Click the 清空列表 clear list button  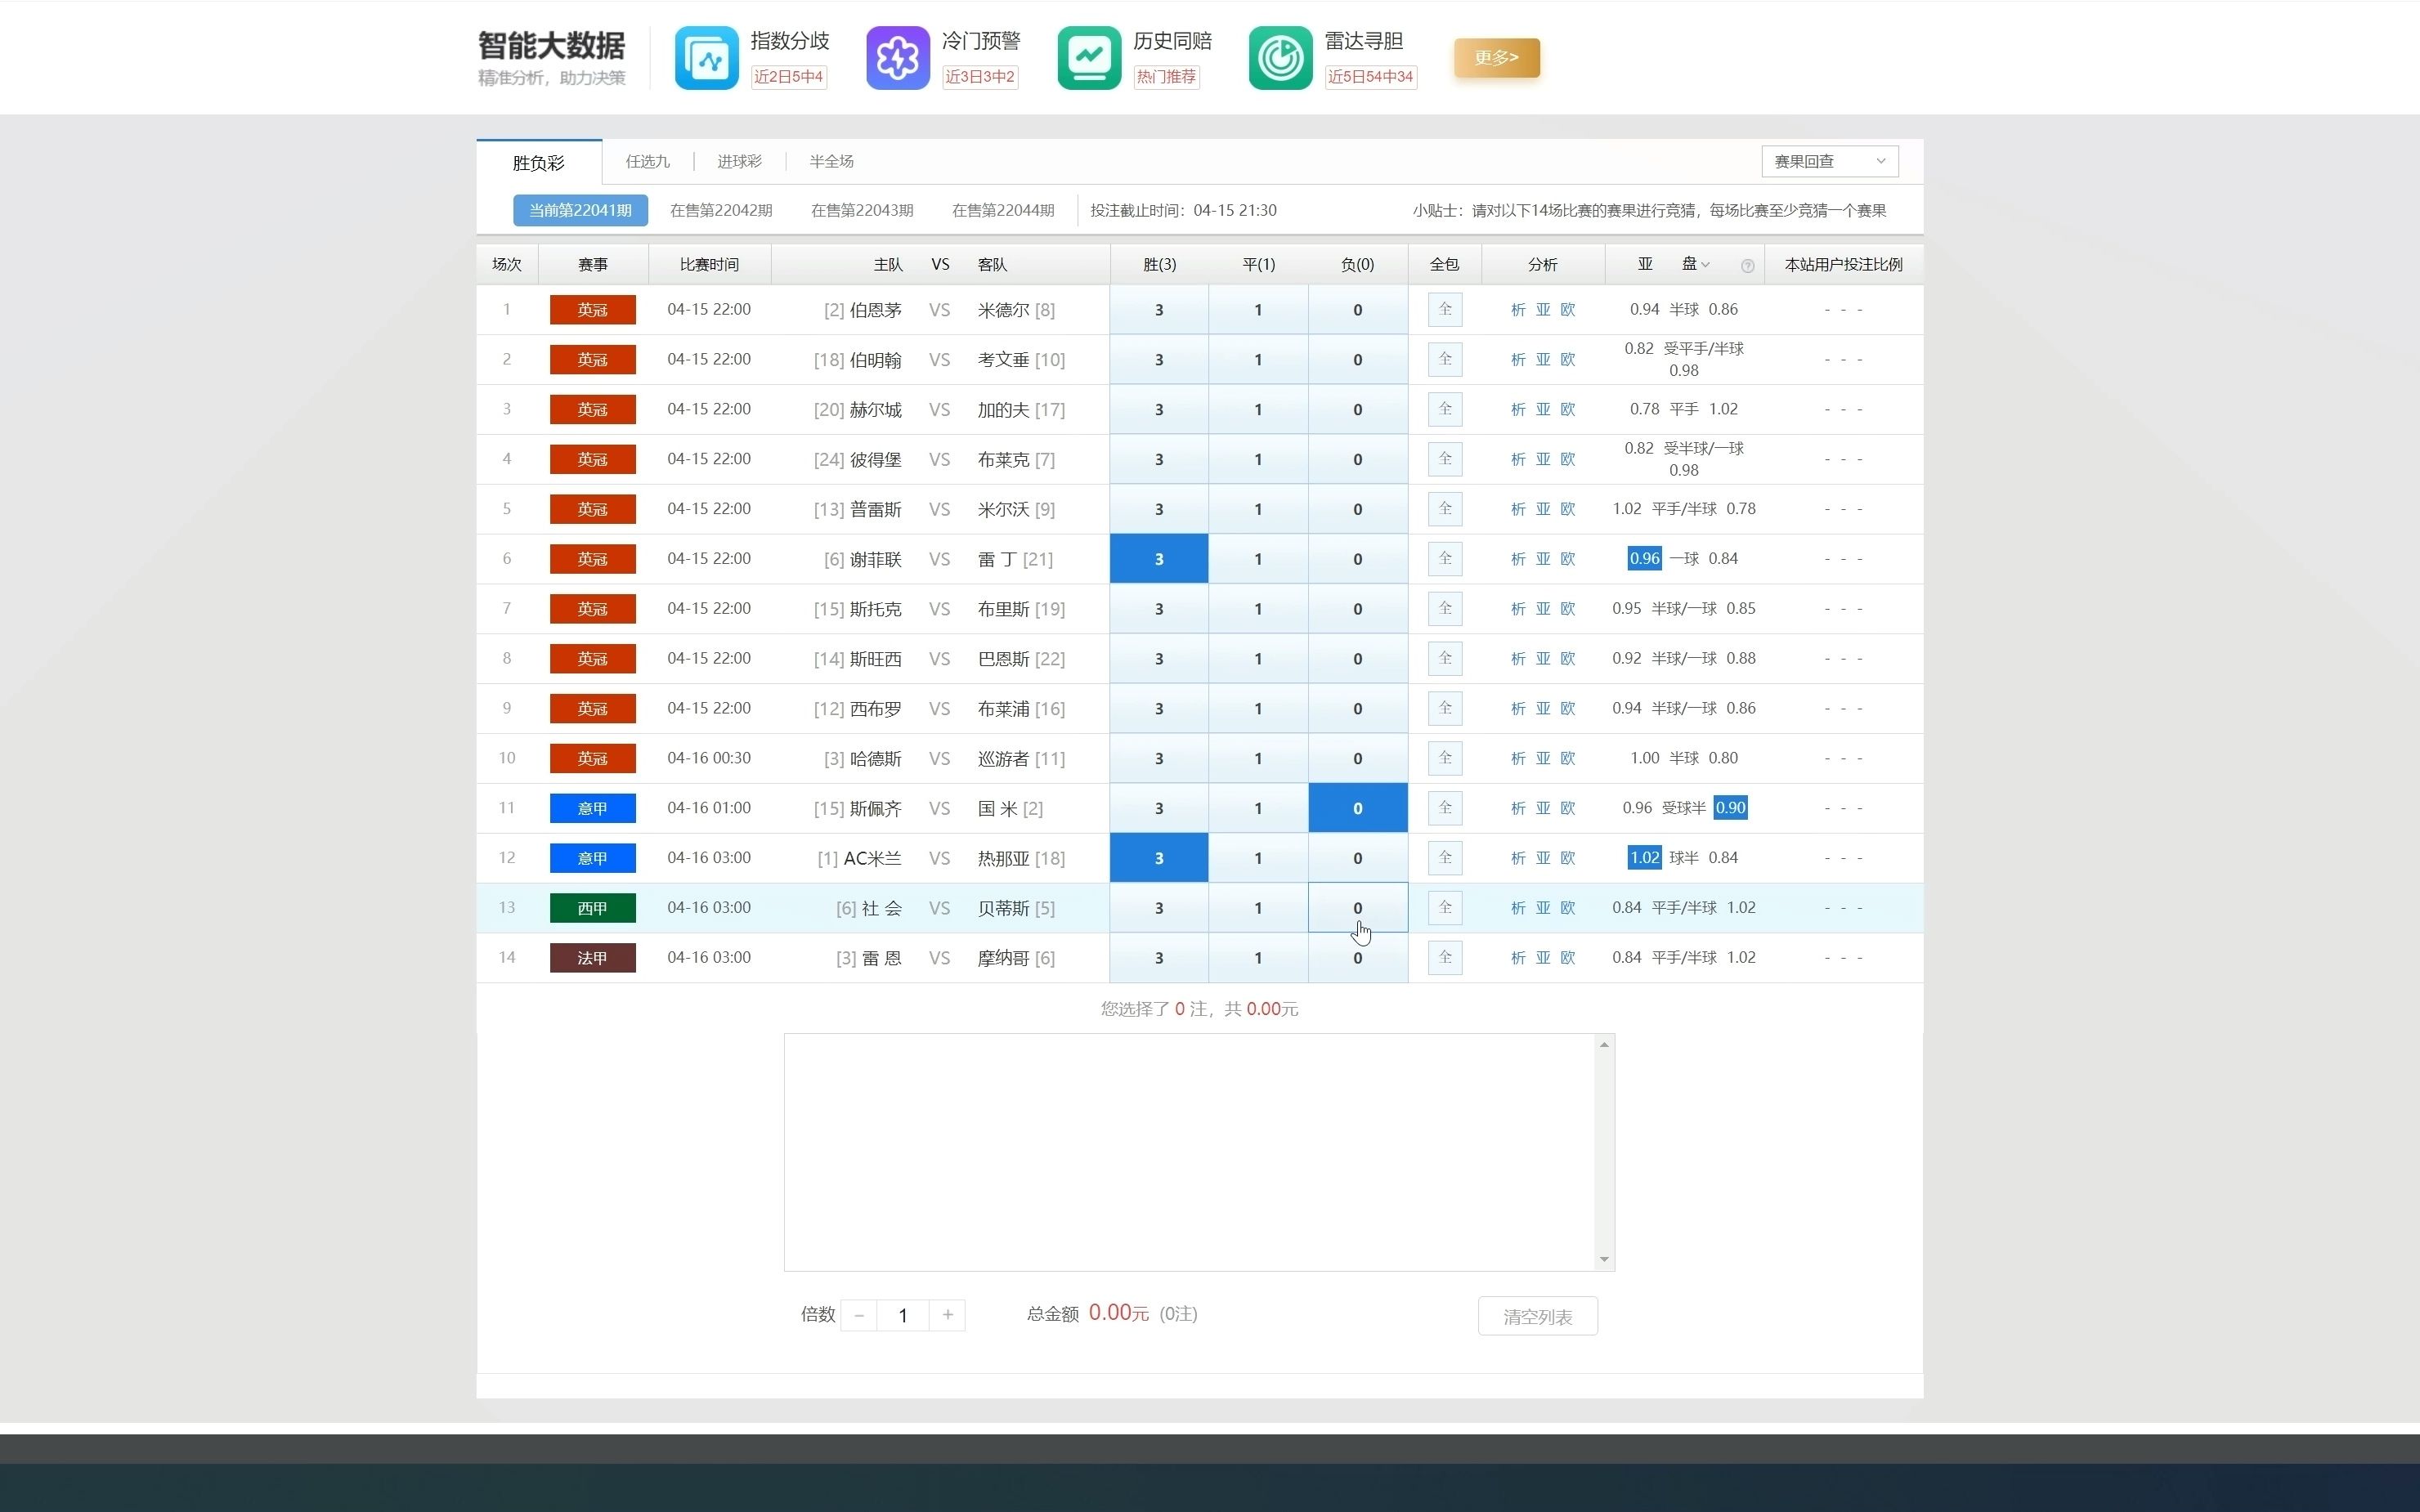coord(1537,1316)
